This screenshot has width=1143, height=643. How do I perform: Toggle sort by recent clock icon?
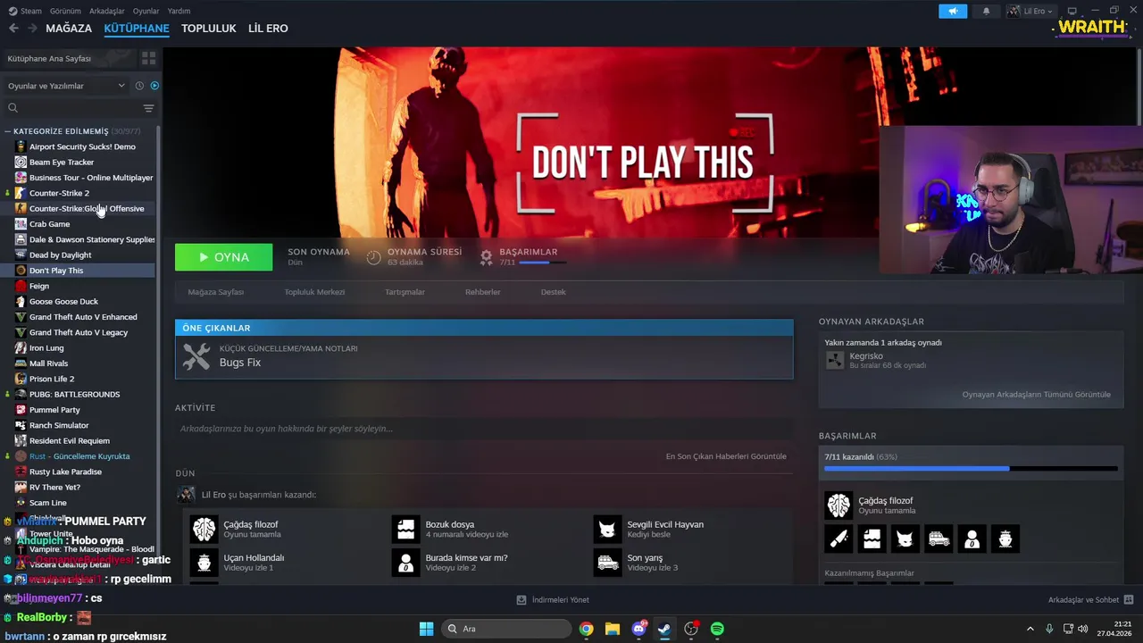(139, 86)
